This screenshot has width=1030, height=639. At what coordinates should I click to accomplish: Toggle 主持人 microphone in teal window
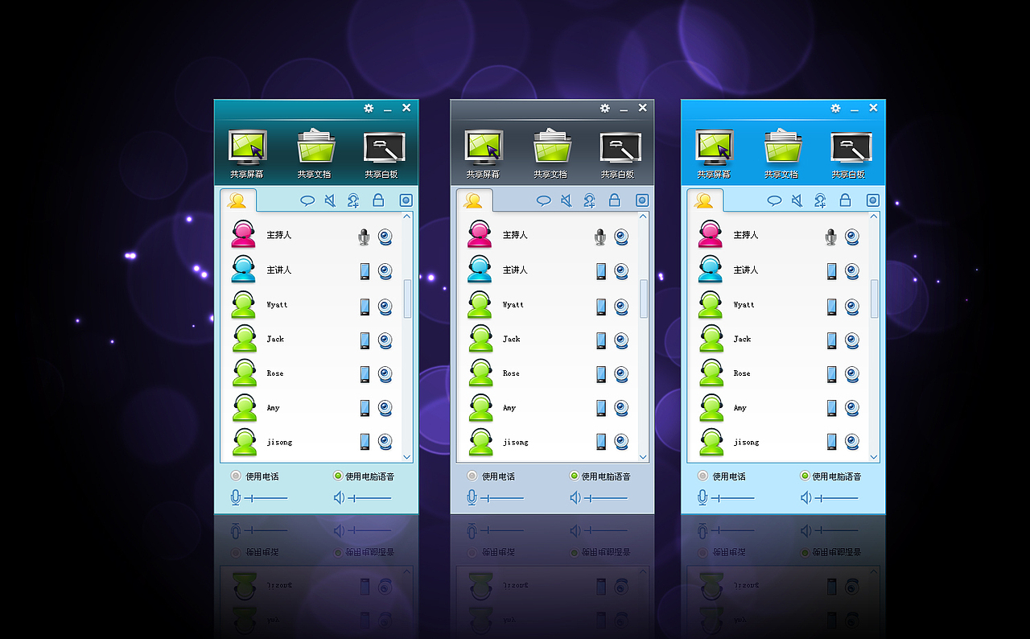pos(365,237)
